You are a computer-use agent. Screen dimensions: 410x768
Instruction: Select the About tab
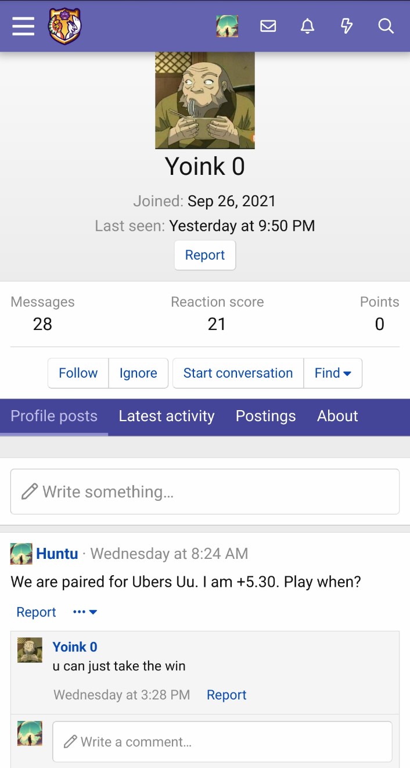pos(337,416)
